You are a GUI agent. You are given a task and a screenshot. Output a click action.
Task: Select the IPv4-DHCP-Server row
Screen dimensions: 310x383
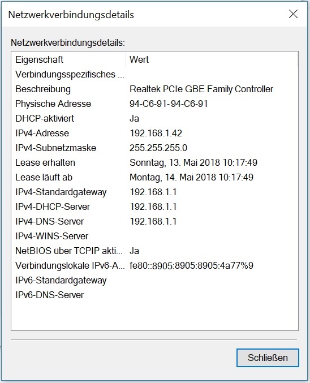[x=154, y=206]
